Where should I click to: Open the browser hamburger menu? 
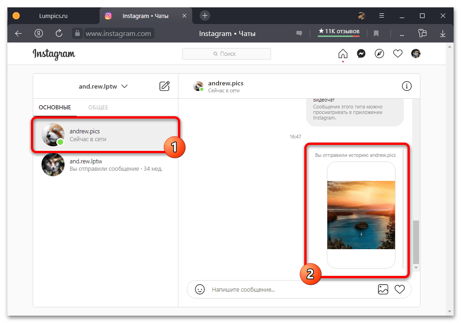(x=382, y=16)
